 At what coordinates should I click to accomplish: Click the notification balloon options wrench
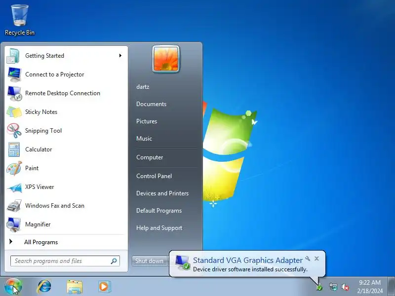[308, 259]
